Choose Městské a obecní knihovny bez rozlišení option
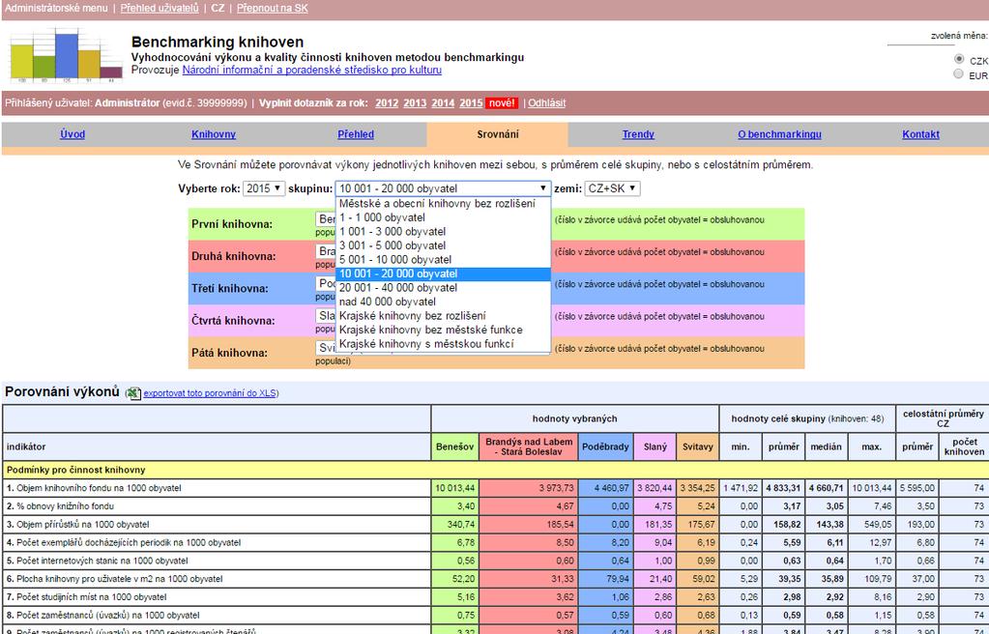 pos(443,203)
